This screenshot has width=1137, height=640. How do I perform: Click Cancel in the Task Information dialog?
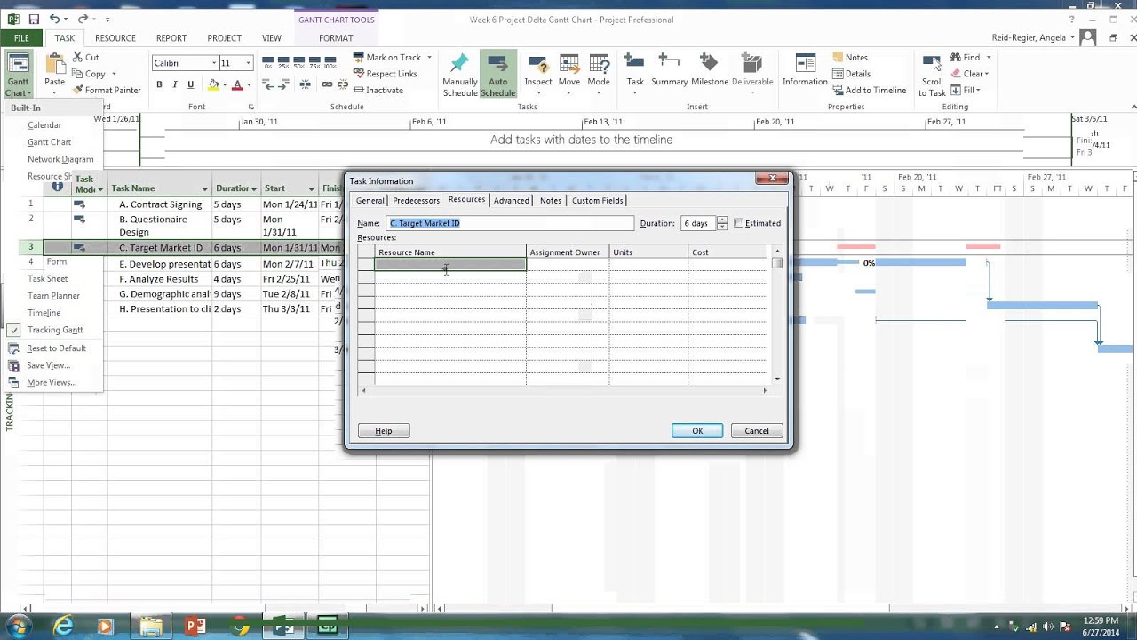pos(757,431)
